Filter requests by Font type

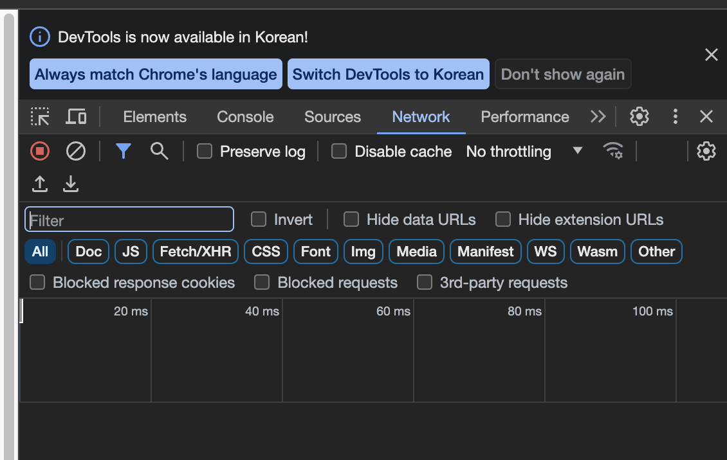[x=316, y=252]
